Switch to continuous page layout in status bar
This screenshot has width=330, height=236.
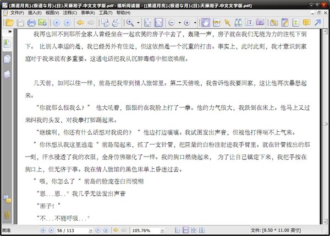(x=186, y=230)
